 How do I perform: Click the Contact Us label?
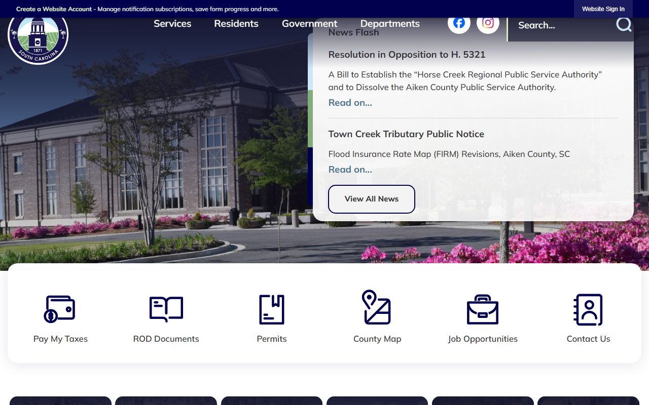588,339
